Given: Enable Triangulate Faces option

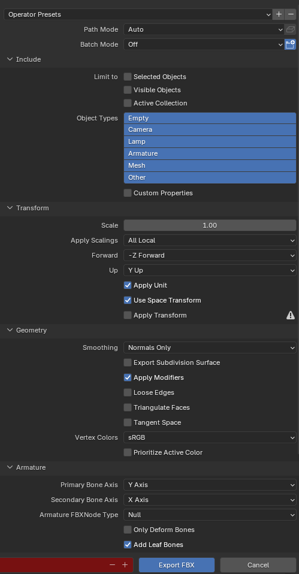Looking at the screenshot, I should [128, 407].
